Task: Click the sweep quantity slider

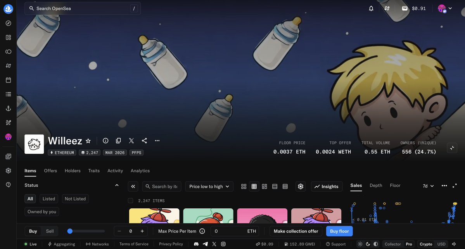Action: (x=86, y=231)
